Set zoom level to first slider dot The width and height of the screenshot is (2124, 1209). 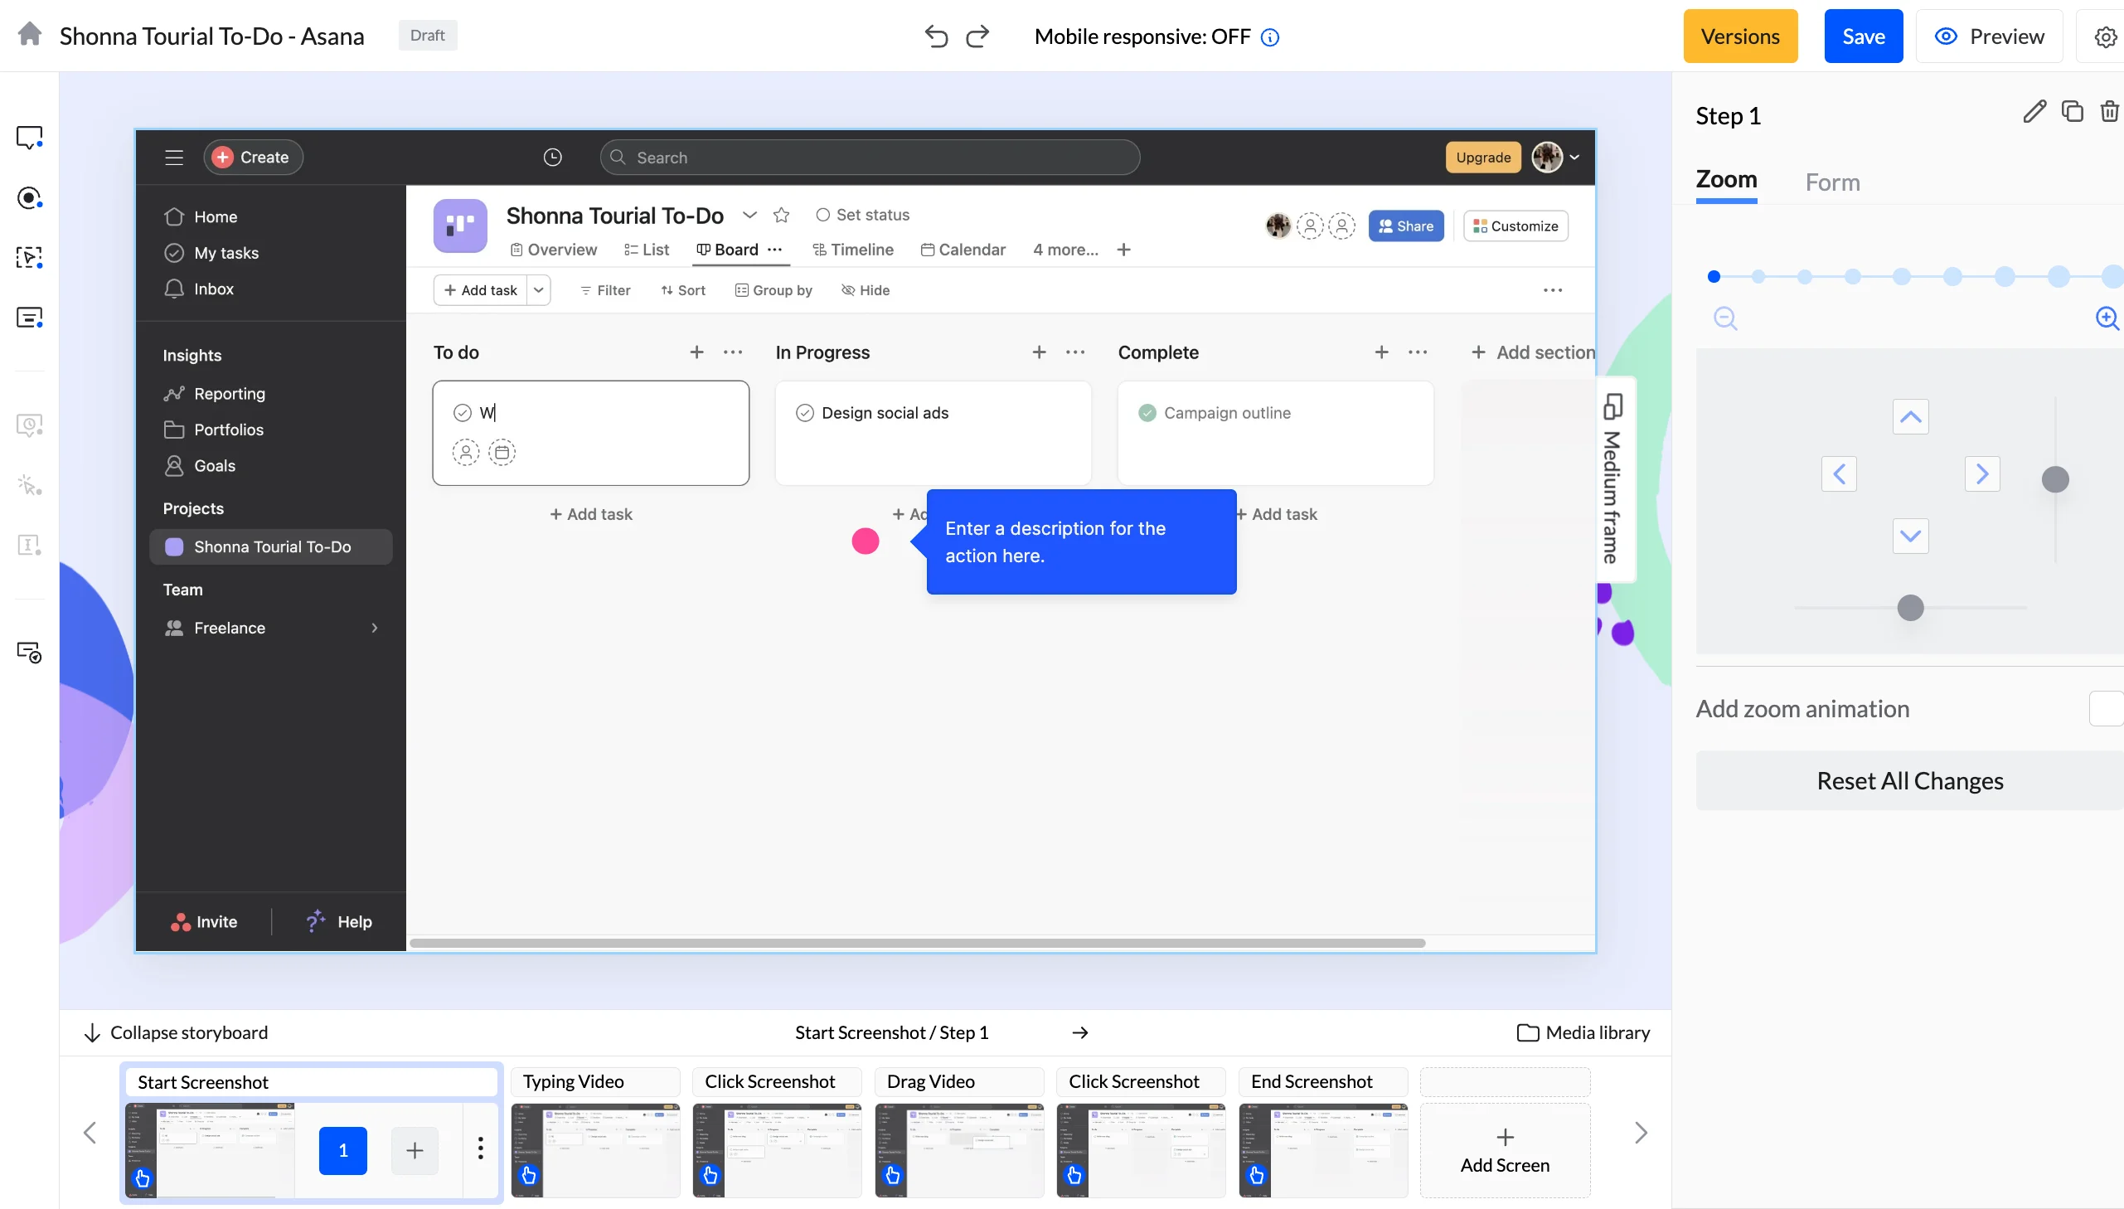[x=1713, y=276]
